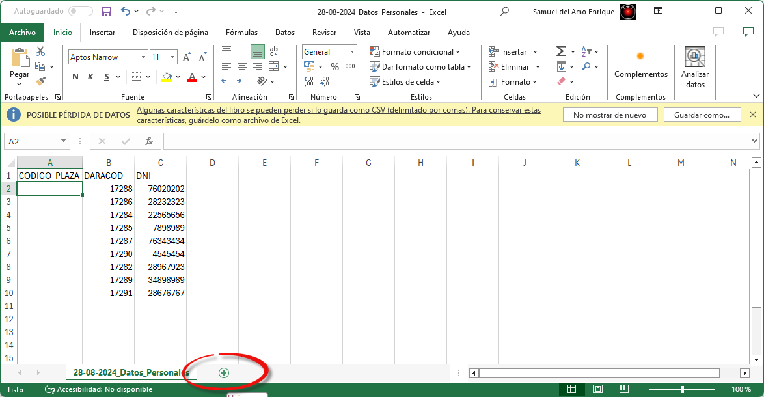Align cell content to the middle
The image size is (764, 397).
pyautogui.click(x=242, y=51)
